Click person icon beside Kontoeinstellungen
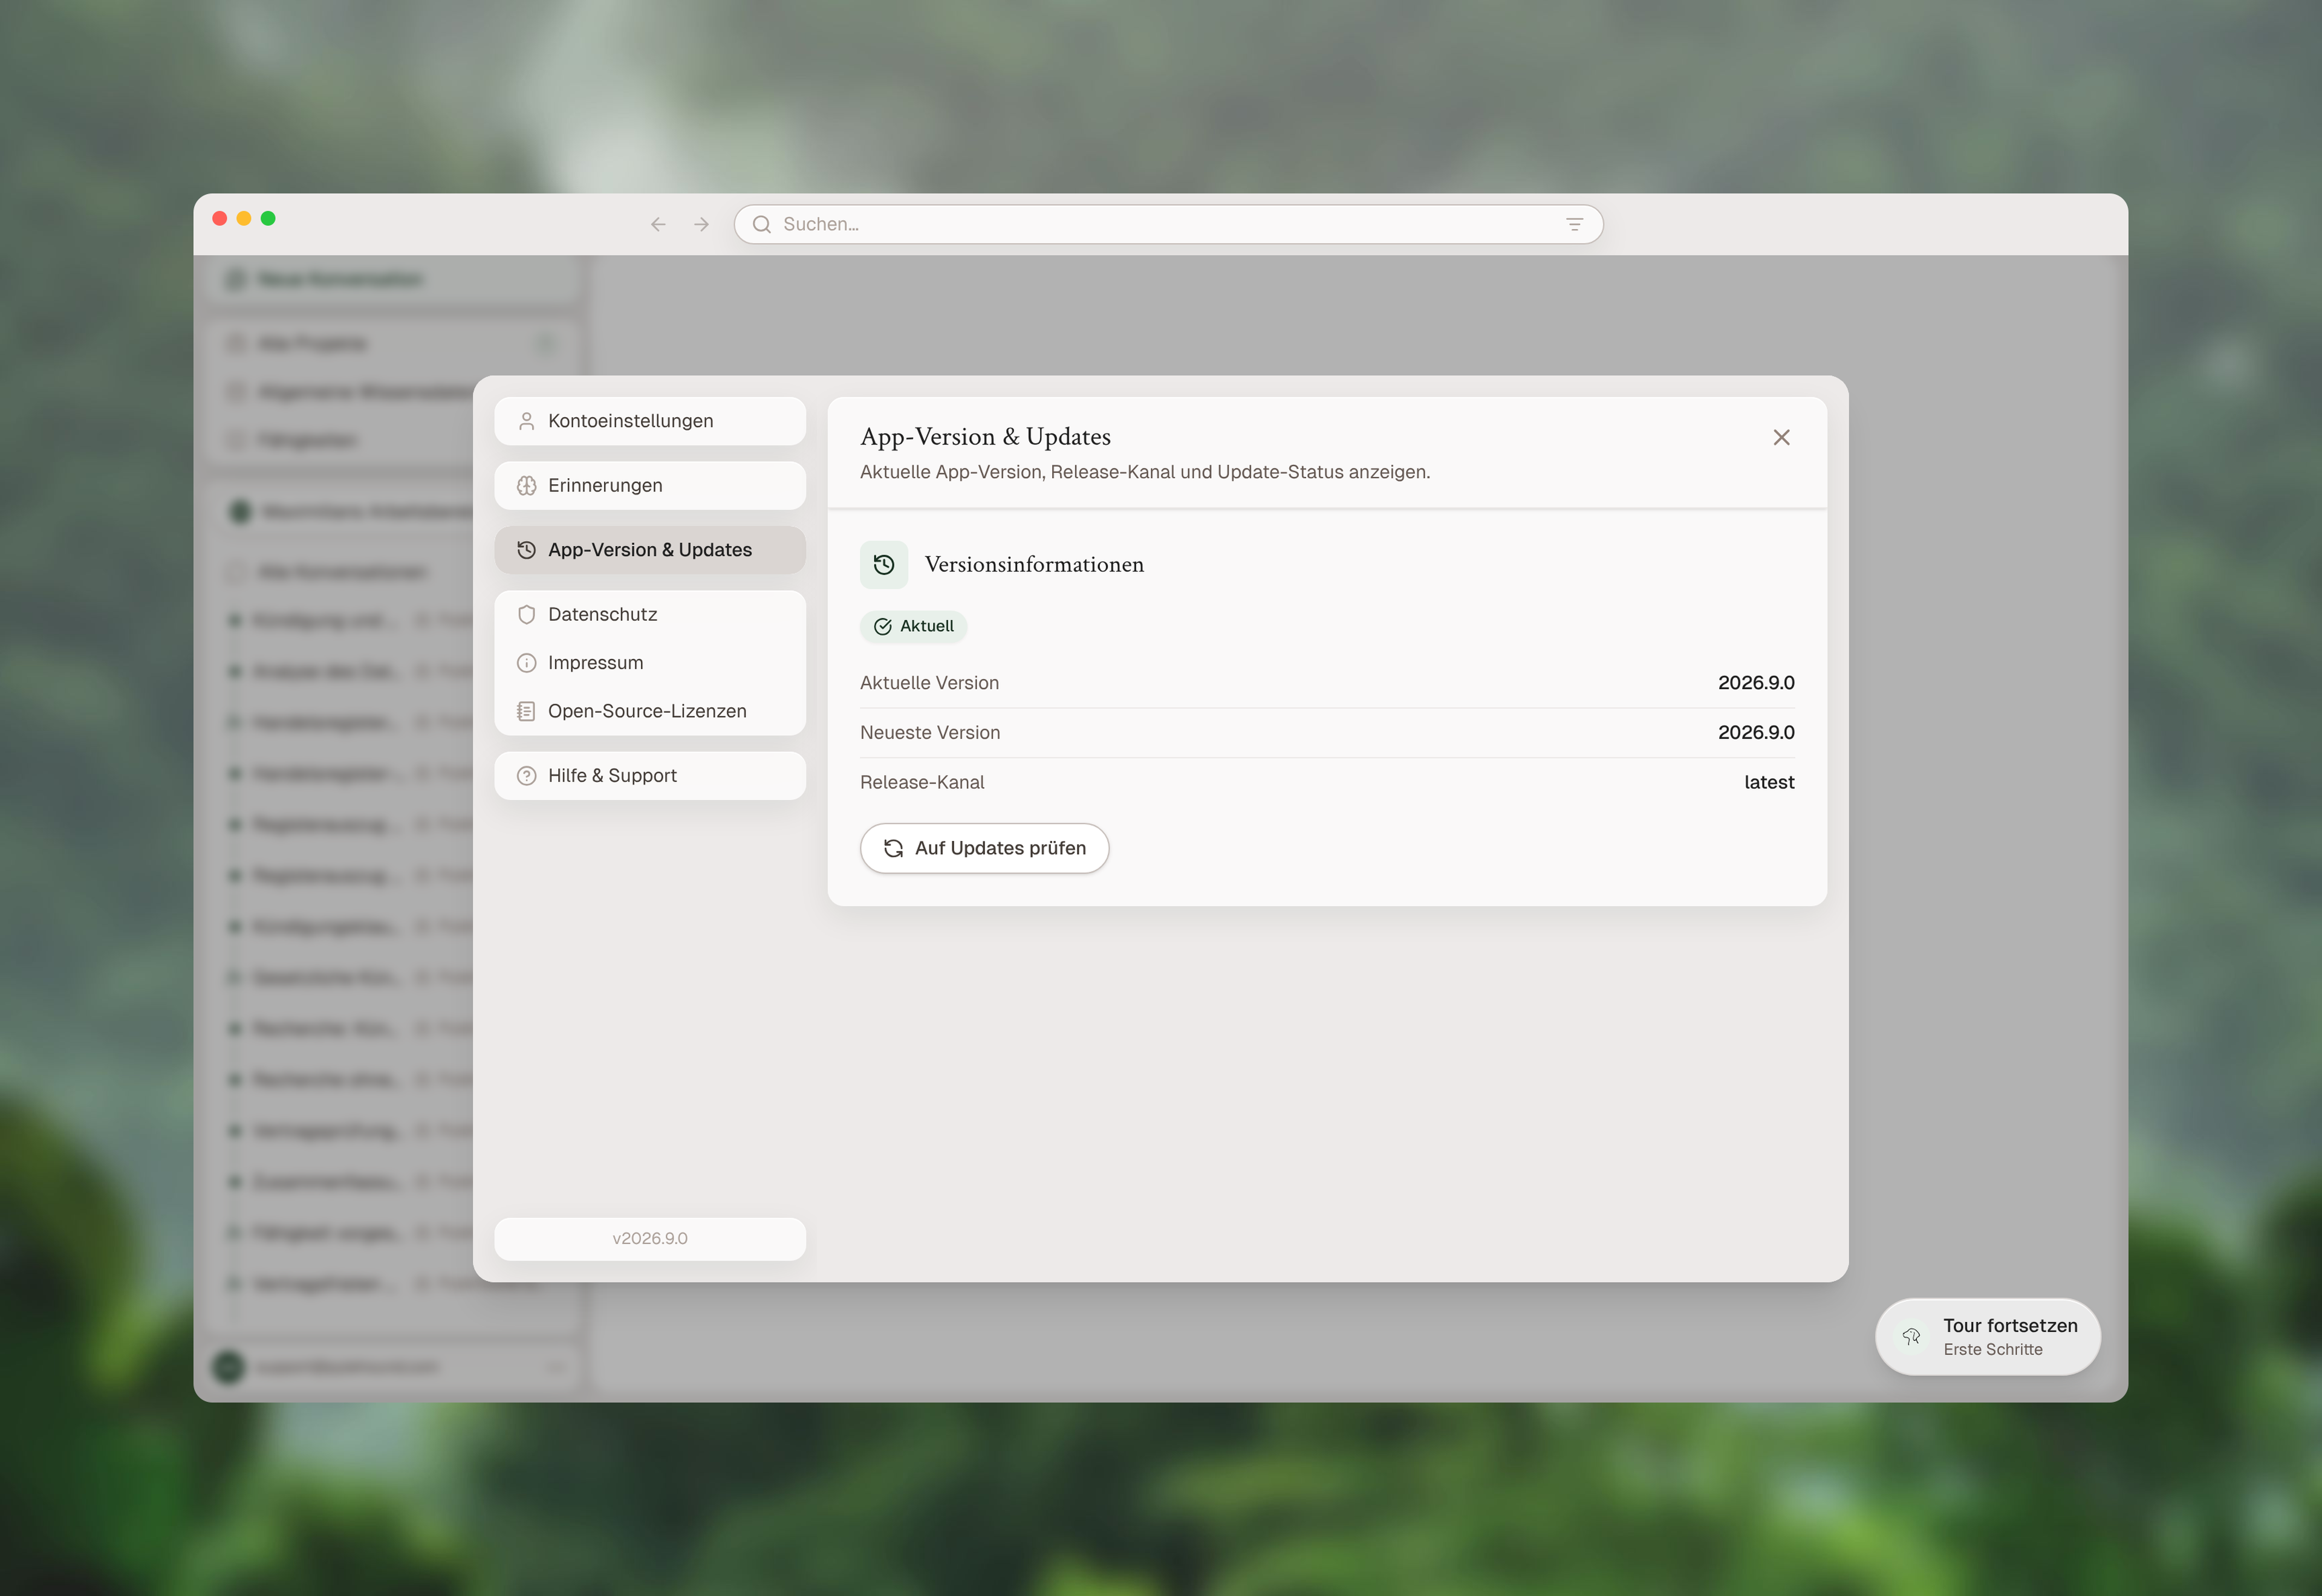This screenshot has height=1596, width=2322. point(526,421)
